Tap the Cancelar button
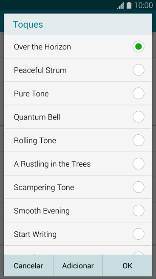This screenshot has height=279, width=156. tap(28, 266)
